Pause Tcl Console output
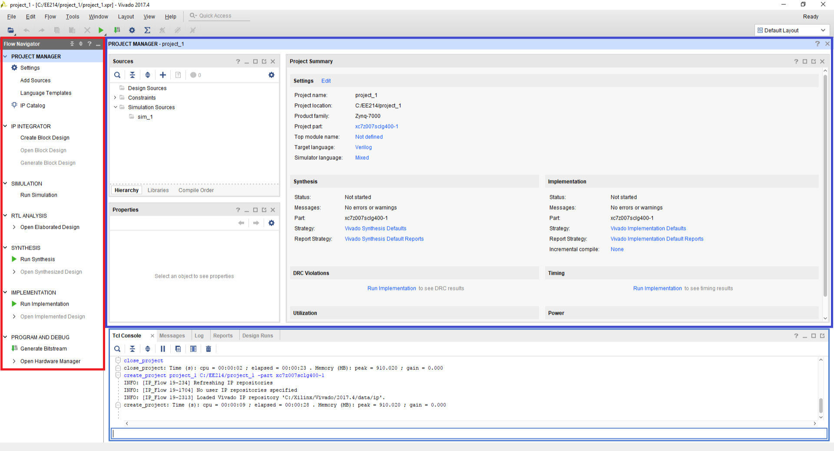Image resolution: width=834 pixels, height=451 pixels. tap(163, 349)
